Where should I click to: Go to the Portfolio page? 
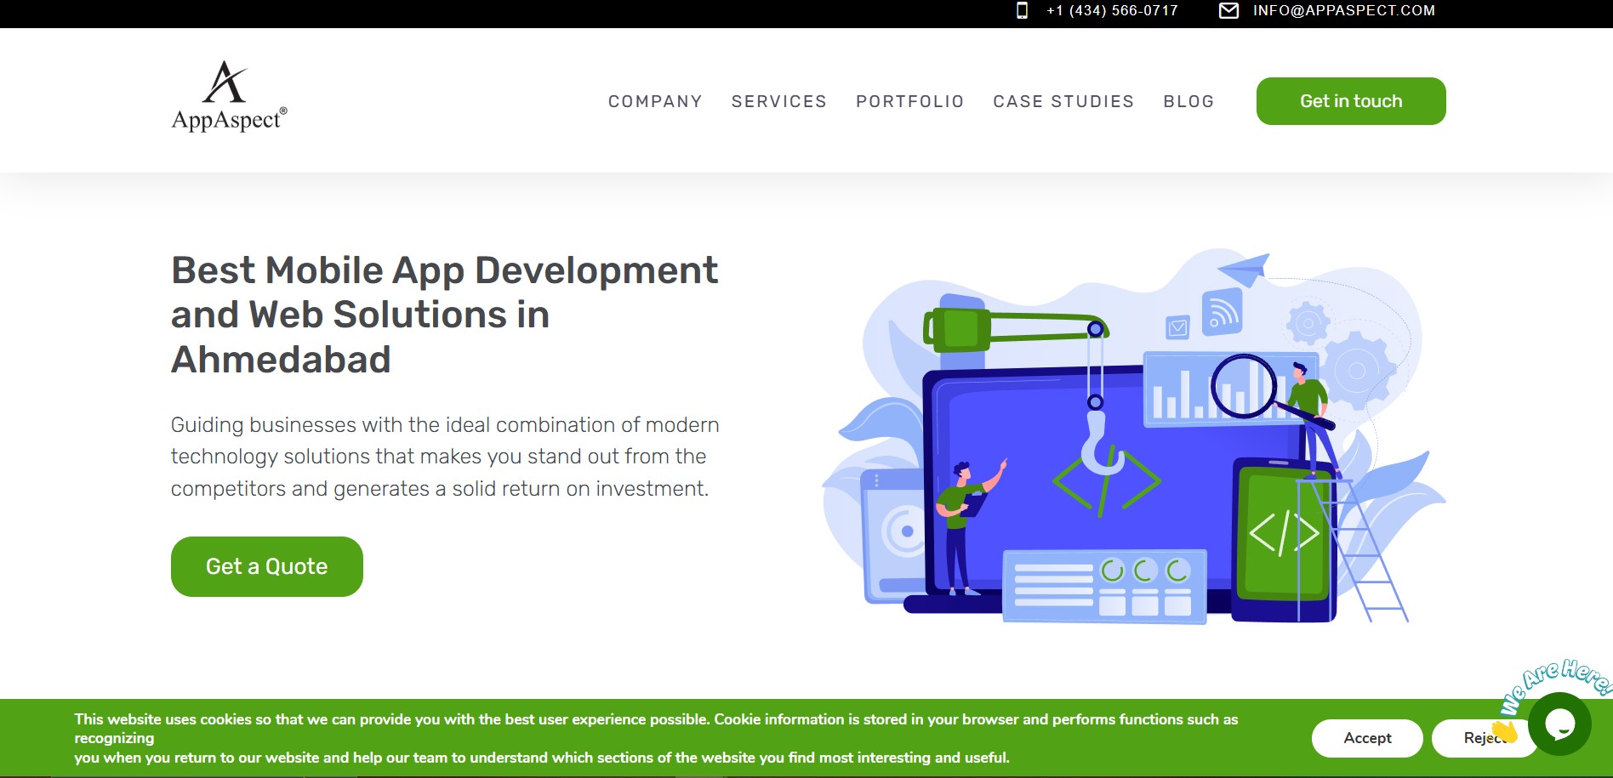[909, 101]
